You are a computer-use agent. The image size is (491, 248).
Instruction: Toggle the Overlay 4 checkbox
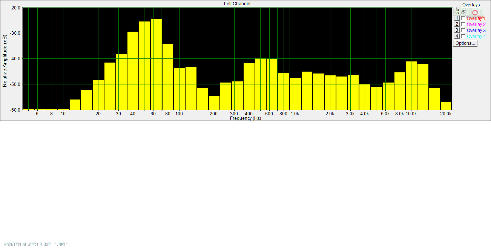[463, 36]
